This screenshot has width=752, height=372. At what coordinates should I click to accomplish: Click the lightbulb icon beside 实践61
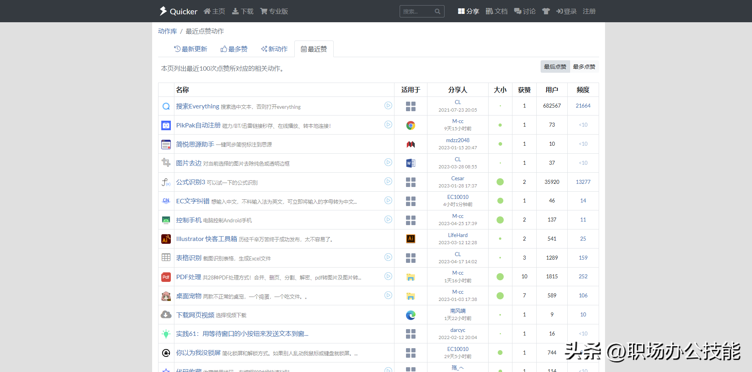tap(166, 334)
